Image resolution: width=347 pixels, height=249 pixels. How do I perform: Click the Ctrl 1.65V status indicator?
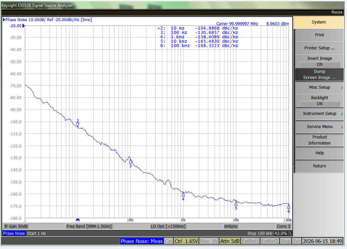186,241
